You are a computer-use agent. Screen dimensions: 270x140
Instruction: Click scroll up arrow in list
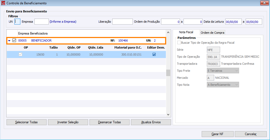(168, 32)
